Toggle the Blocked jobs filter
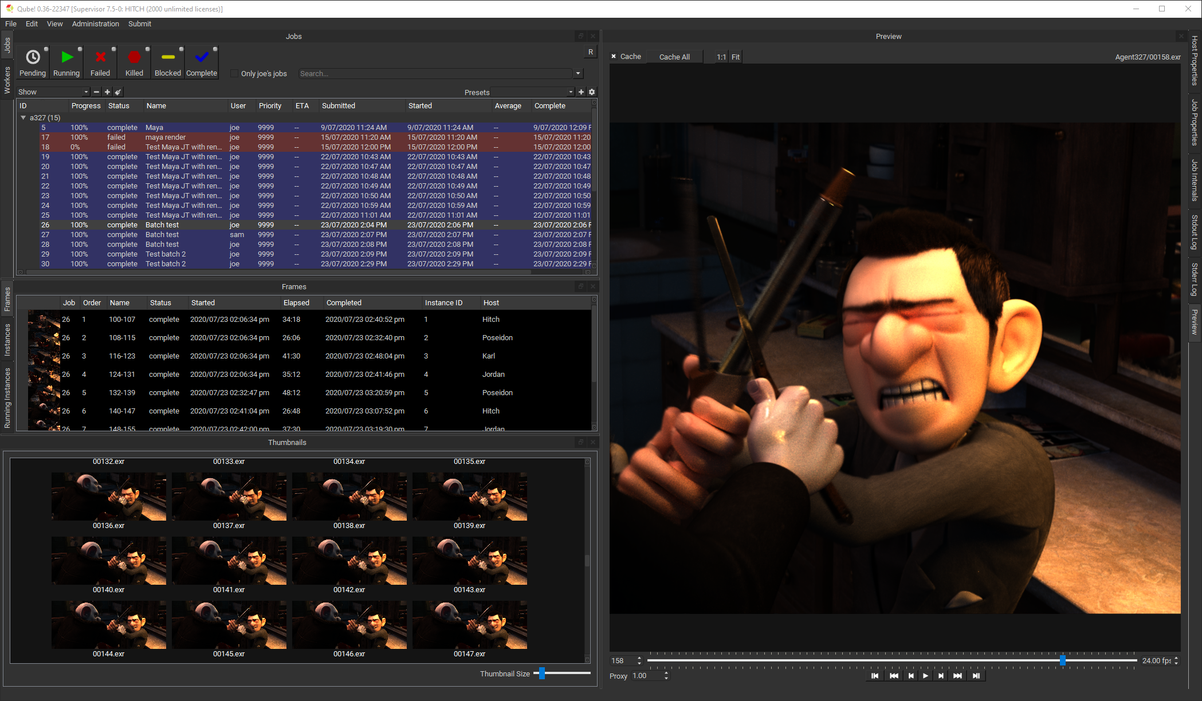 click(x=168, y=62)
